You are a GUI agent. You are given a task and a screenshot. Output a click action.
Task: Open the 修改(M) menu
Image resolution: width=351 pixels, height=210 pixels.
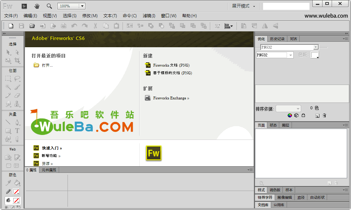point(90,16)
